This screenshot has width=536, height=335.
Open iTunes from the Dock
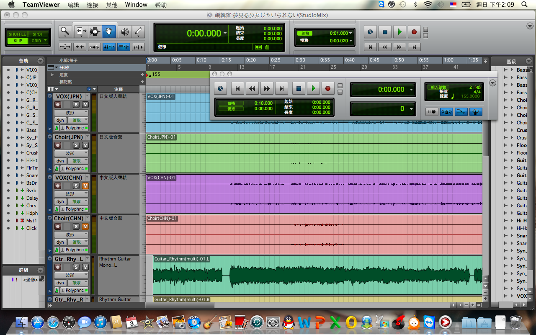(x=100, y=322)
